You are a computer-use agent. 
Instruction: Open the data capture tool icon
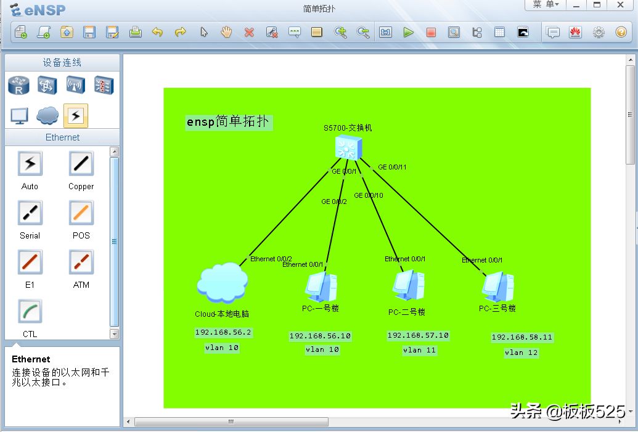pos(454,32)
